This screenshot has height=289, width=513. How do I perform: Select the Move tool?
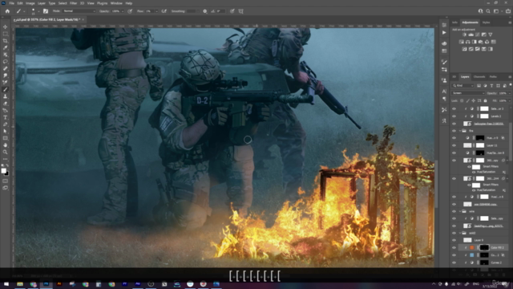(x=6, y=26)
